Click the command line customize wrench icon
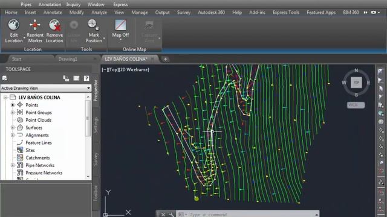387x217 pixels. pyautogui.click(x=172, y=215)
